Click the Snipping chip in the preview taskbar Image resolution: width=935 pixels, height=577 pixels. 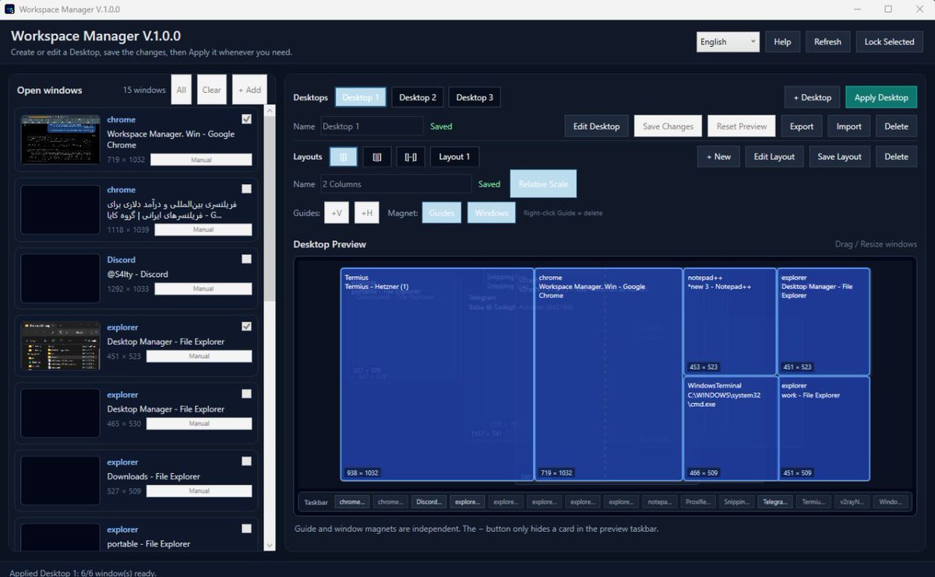point(736,502)
